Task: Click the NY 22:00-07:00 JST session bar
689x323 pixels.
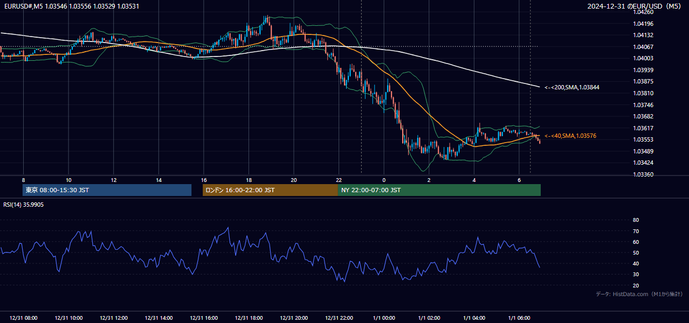Action: point(439,190)
